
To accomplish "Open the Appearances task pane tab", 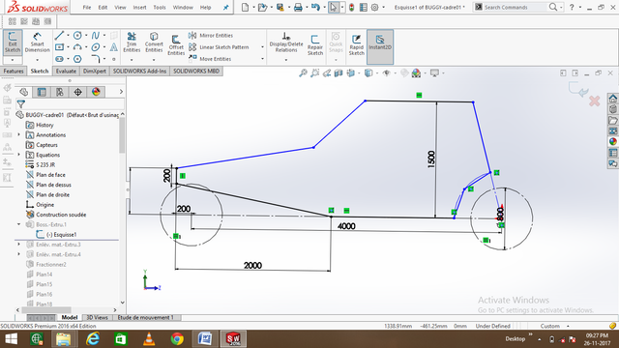I will [612, 141].
